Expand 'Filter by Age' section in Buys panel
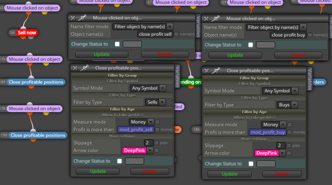Screen dimensions: 332x185 point(254,112)
